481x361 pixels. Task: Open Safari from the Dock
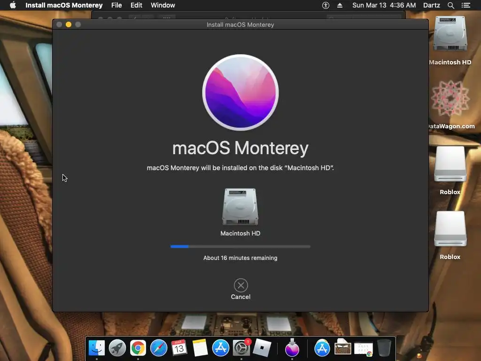click(x=159, y=348)
